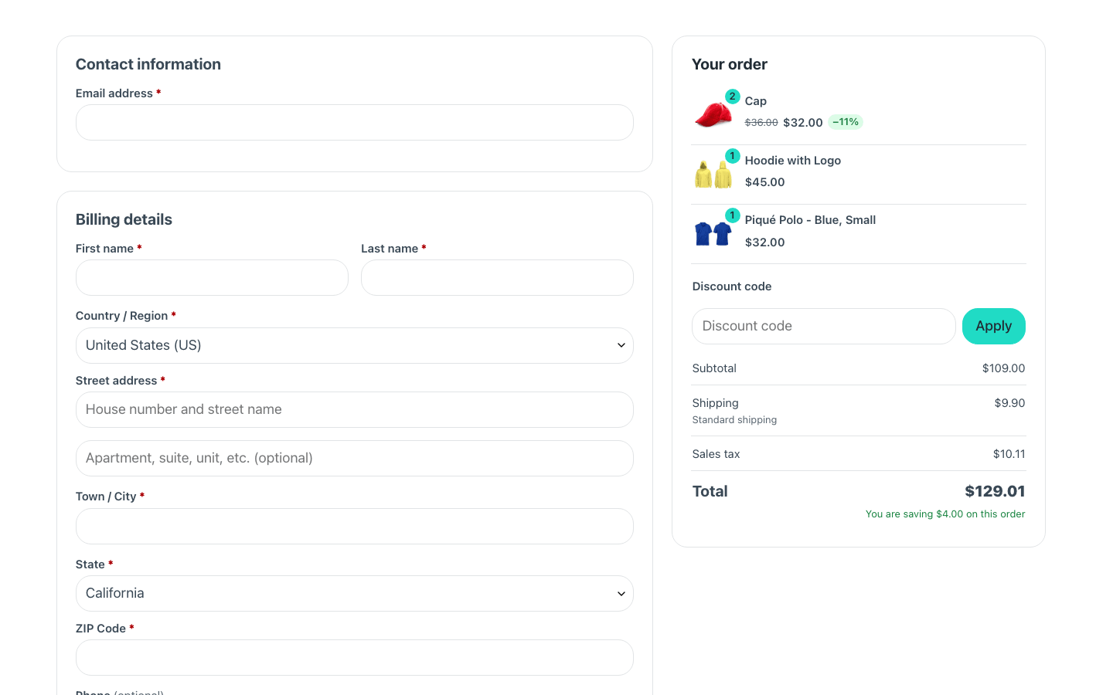
Task: Click "You are saving $4.00" message
Action: pos(945,514)
